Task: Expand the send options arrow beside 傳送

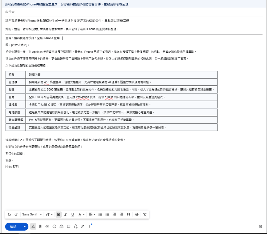Action: tap(25, 227)
